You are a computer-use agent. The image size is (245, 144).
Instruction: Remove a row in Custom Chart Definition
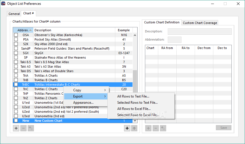point(156,128)
